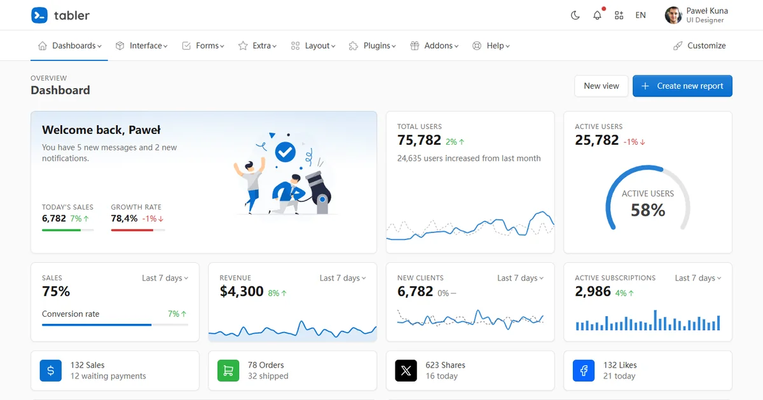Click the New view button
This screenshot has height=400, width=763.
[x=601, y=86]
